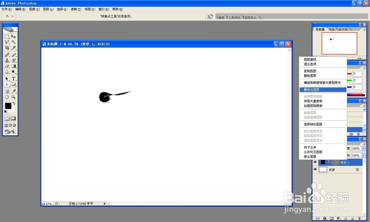
Task: Click the black foreground color swatch
Action: (x=8, y=106)
